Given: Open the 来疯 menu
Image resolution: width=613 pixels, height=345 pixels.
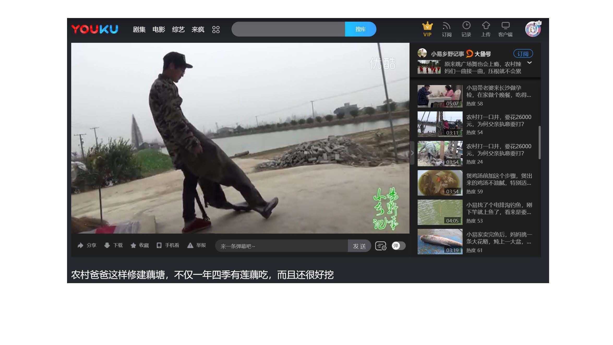Looking at the screenshot, I should (x=198, y=29).
